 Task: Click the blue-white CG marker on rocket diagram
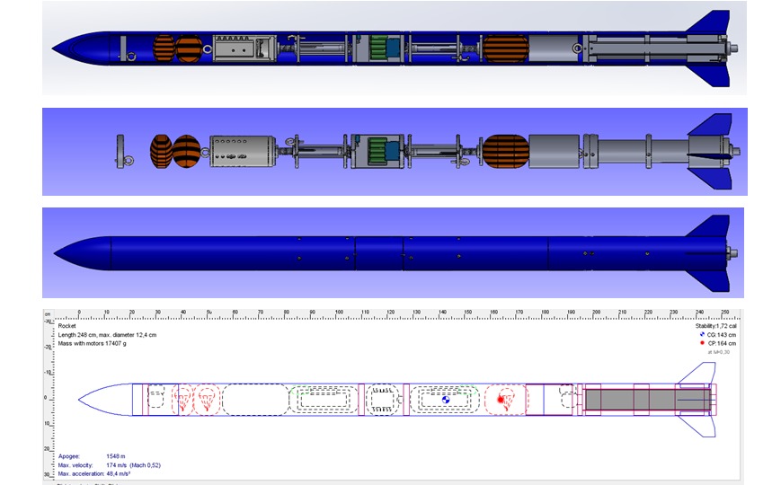coord(446,400)
